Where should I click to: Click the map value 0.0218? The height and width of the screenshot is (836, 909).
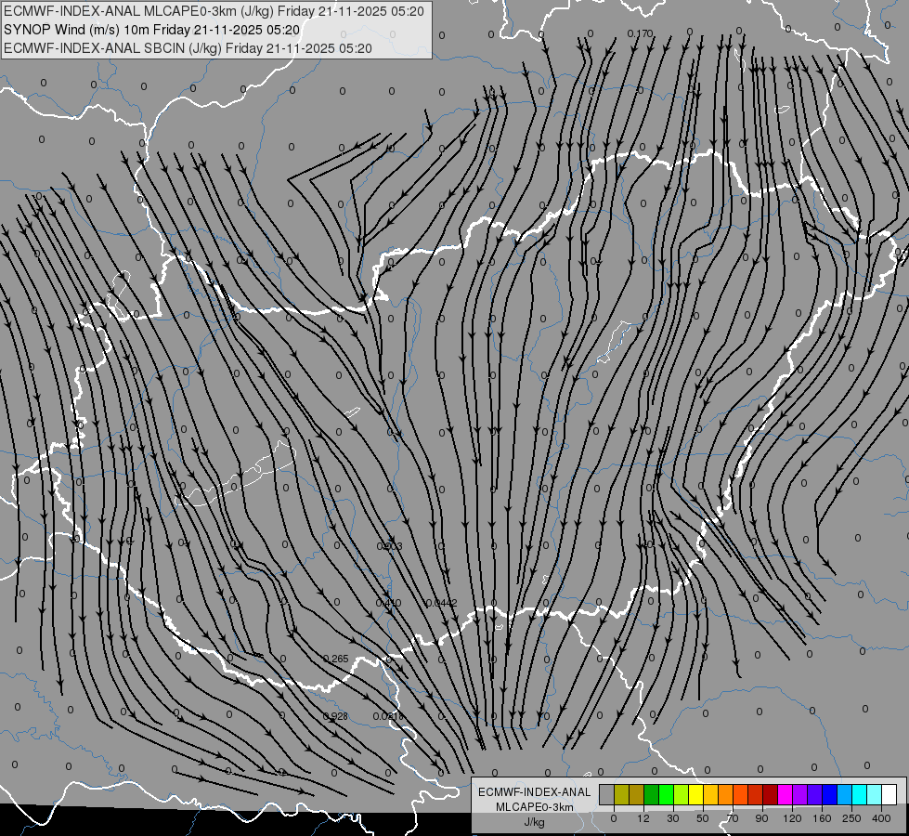point(388,716)
